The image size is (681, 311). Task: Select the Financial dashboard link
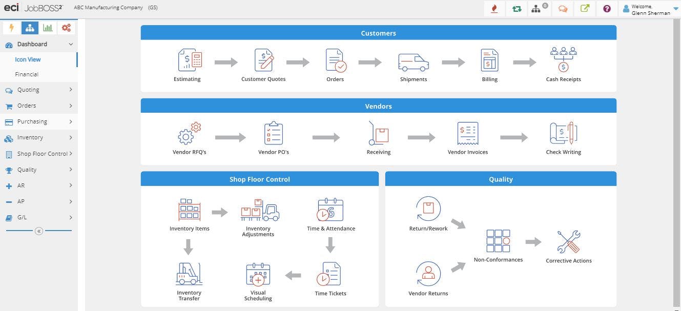27,74
